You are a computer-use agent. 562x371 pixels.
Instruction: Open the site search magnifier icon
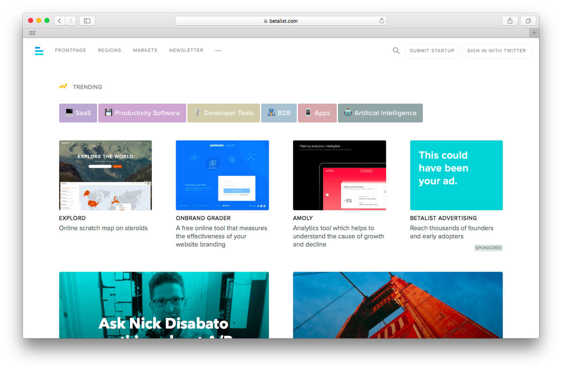(396, 51)
